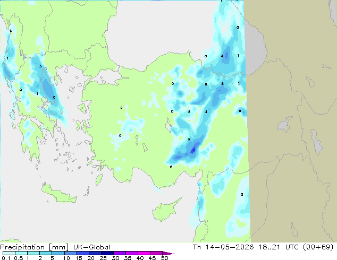Click the '45' legend scale label
Screen dimensions: 337x260
(x=152, y=258)
